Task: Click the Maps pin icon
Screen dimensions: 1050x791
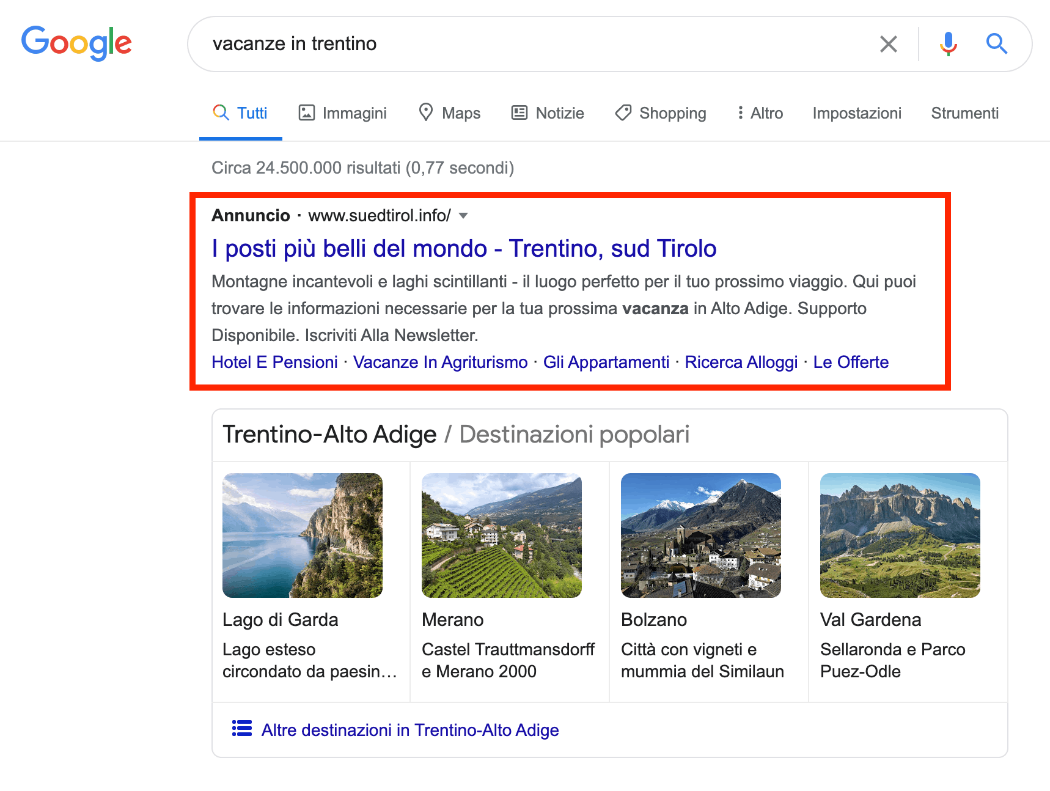Action: (x=426, y=112)
